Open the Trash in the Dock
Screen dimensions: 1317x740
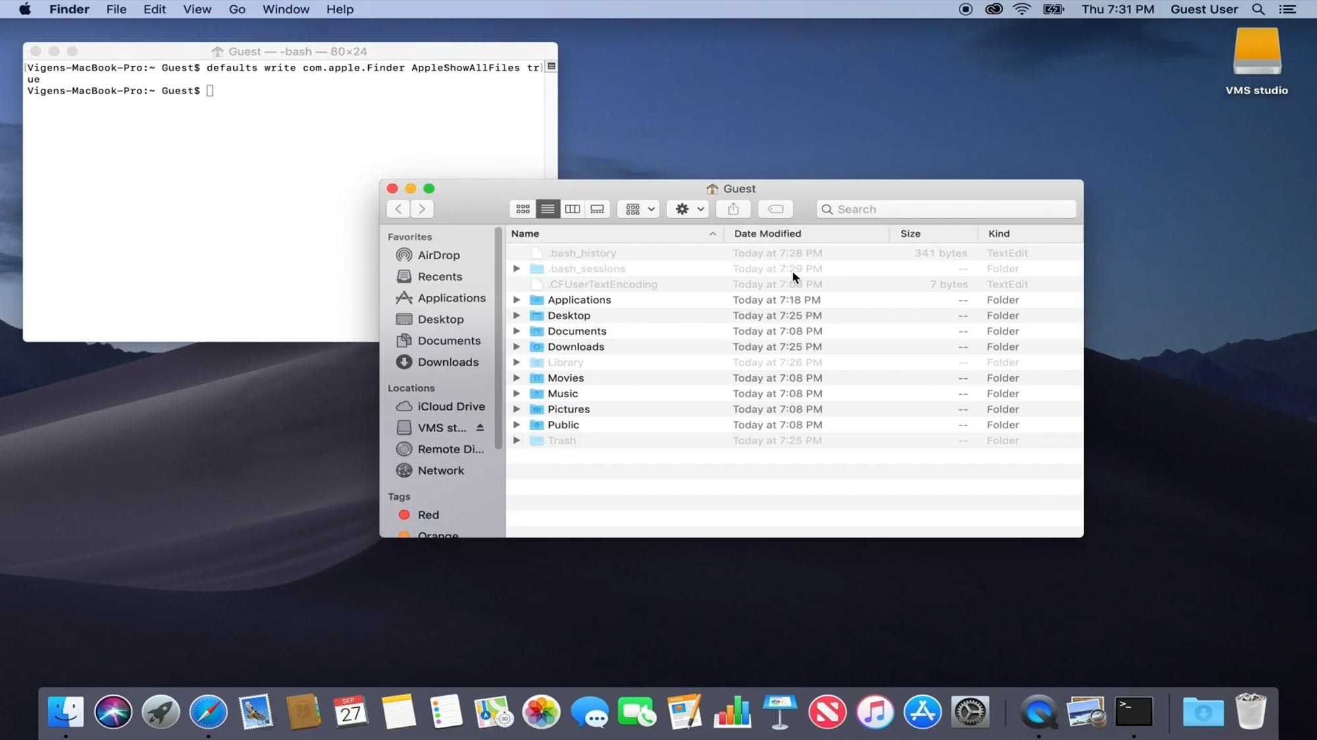tap(1250, 711)
